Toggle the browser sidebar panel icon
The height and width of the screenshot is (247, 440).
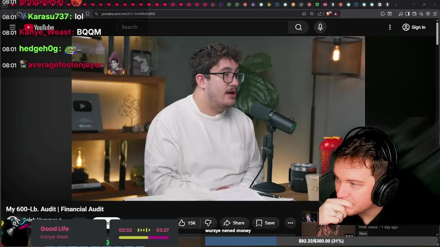407,14
